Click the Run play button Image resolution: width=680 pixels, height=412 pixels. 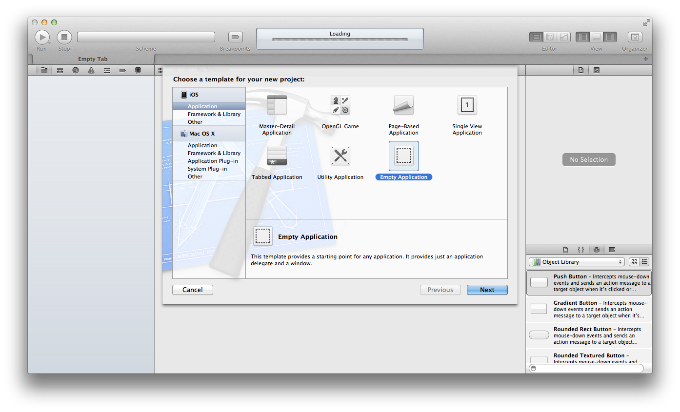coord(42,37)
